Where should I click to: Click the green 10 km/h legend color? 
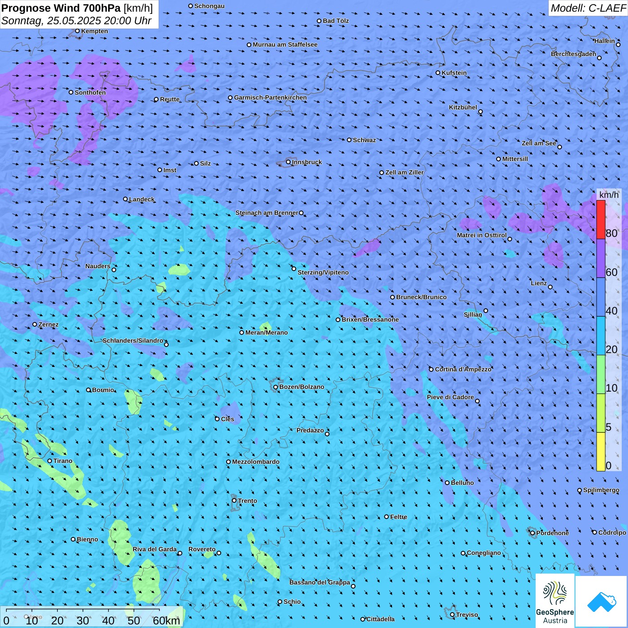click(x=601, y=375)
